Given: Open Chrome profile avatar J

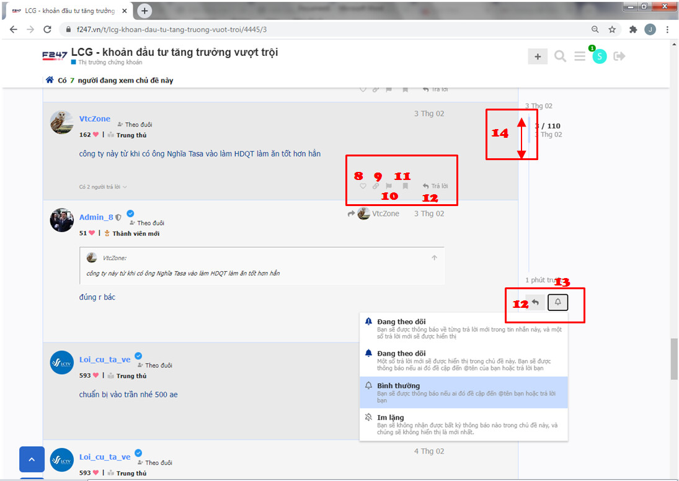Looking at the screenshot, I should (x=650, y=29).
